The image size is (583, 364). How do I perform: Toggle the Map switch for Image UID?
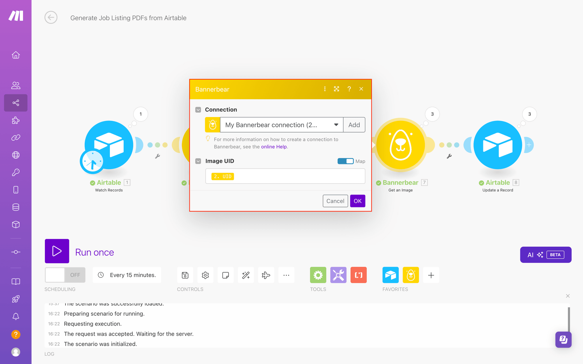[345, 161]
